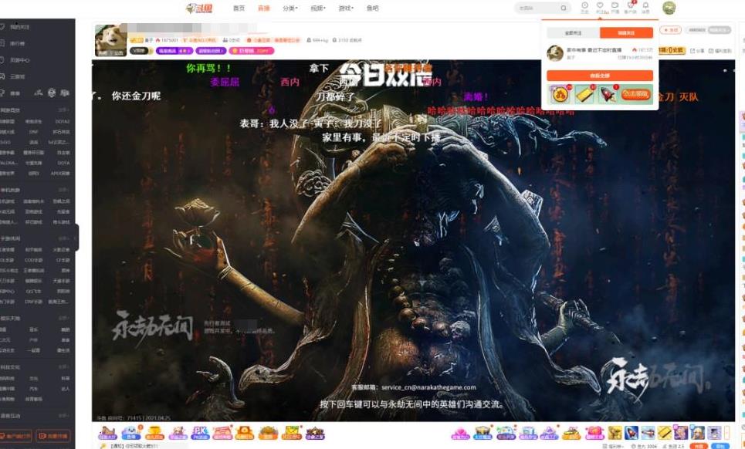Open the blue 背包 backpack button
Screen dimensions: 745x449
(x=720, y=446)
